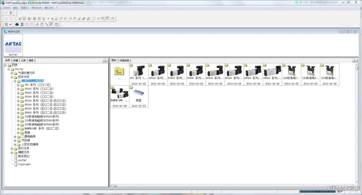Image resolution: width=362 pixels, height=195 pixels.
Task: Click the binoculars search icon in toolbar
Action: pyautogui.click(x=17, y=24)
